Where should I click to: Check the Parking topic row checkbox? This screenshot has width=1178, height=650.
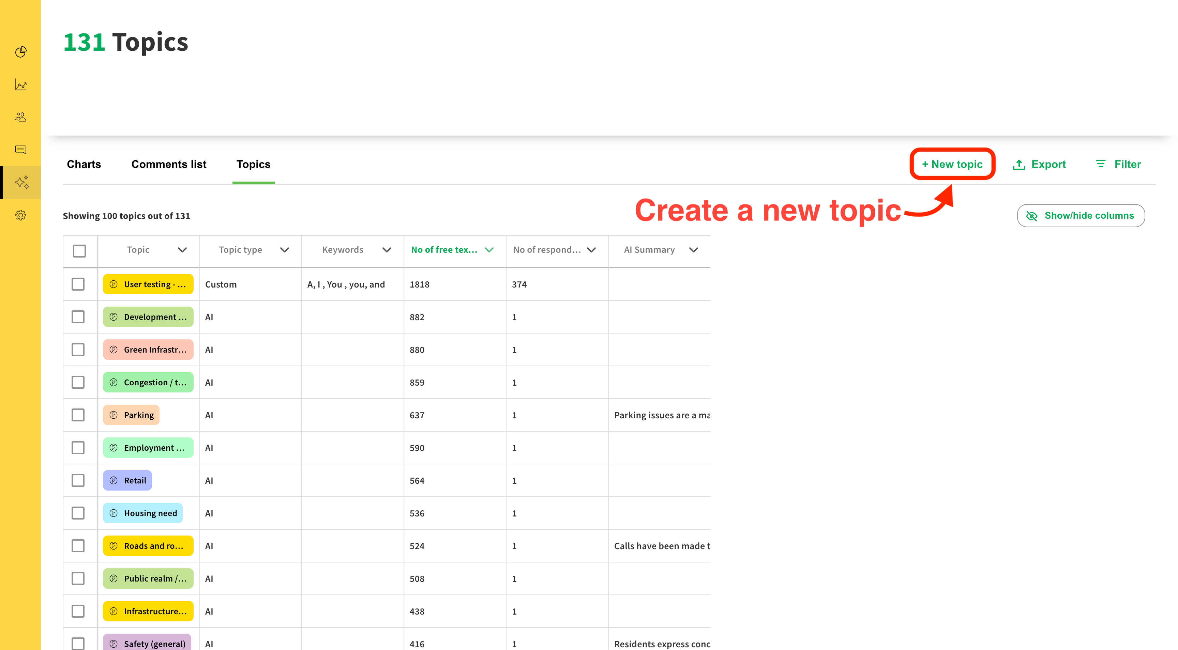(78, 415)
